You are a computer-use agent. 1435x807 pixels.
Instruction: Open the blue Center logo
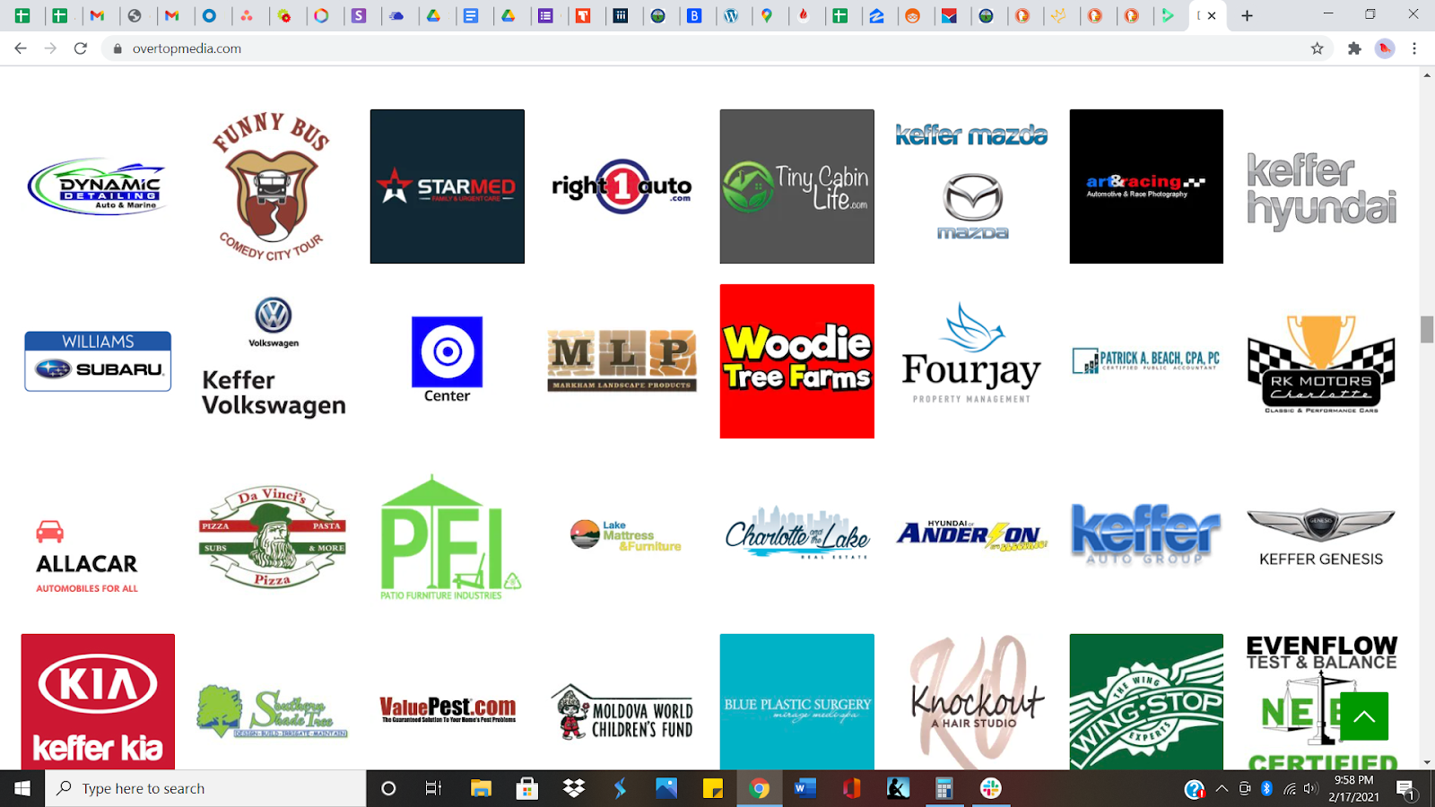447,360
